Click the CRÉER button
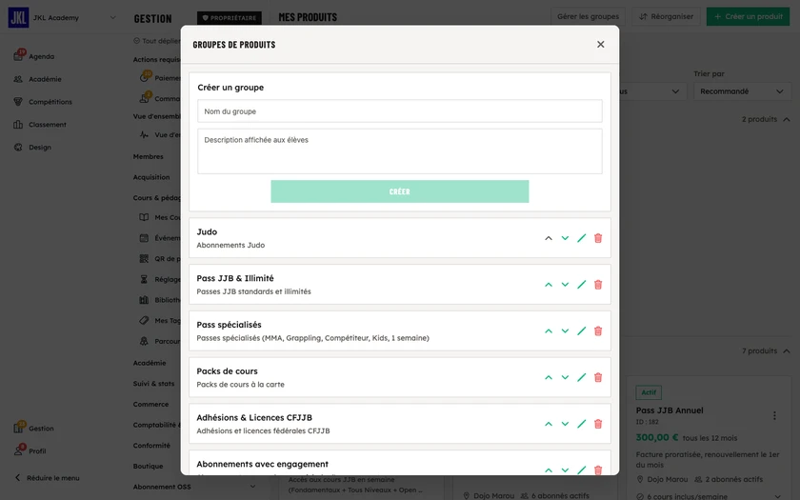Image resolution: width=800 pixels, height=500 pixels. (399, 191)
